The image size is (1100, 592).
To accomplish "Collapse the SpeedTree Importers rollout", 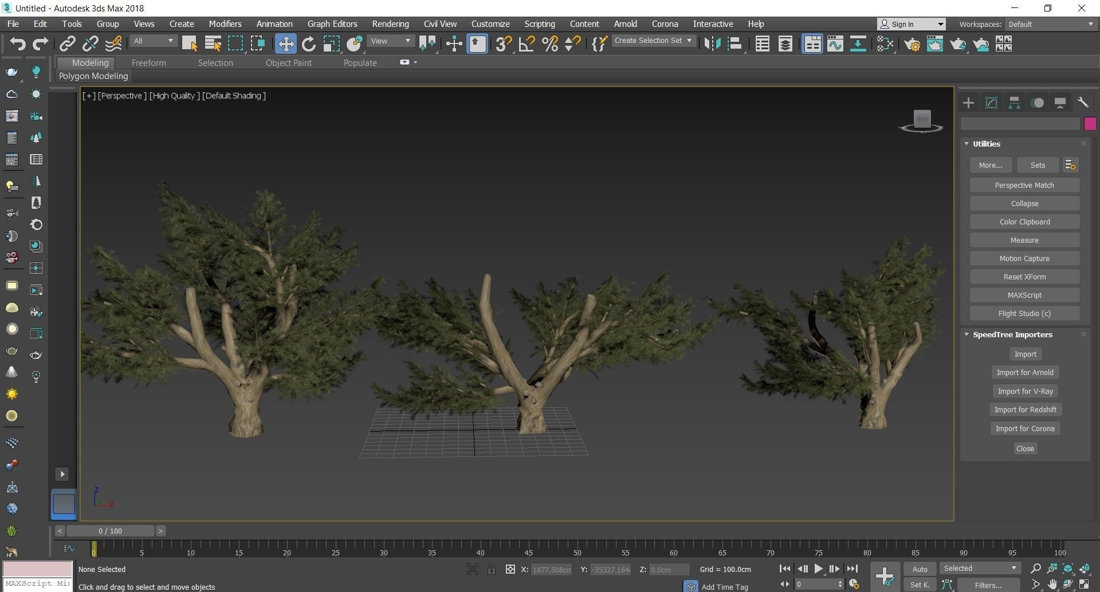I will (967, 334).
